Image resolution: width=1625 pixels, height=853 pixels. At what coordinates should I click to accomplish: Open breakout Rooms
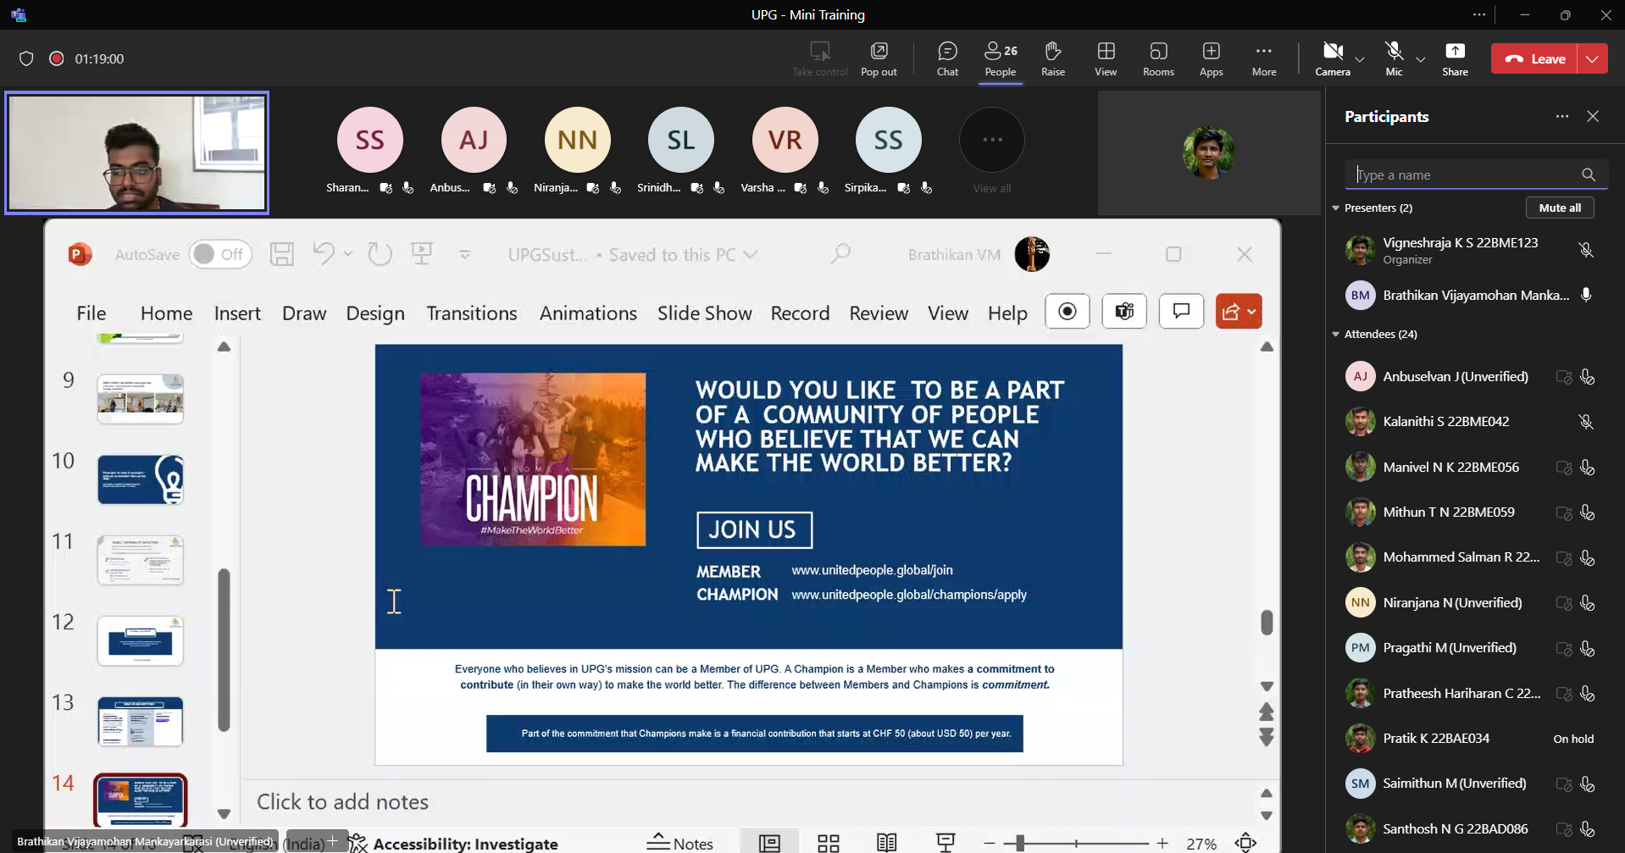click(1158, 58)
